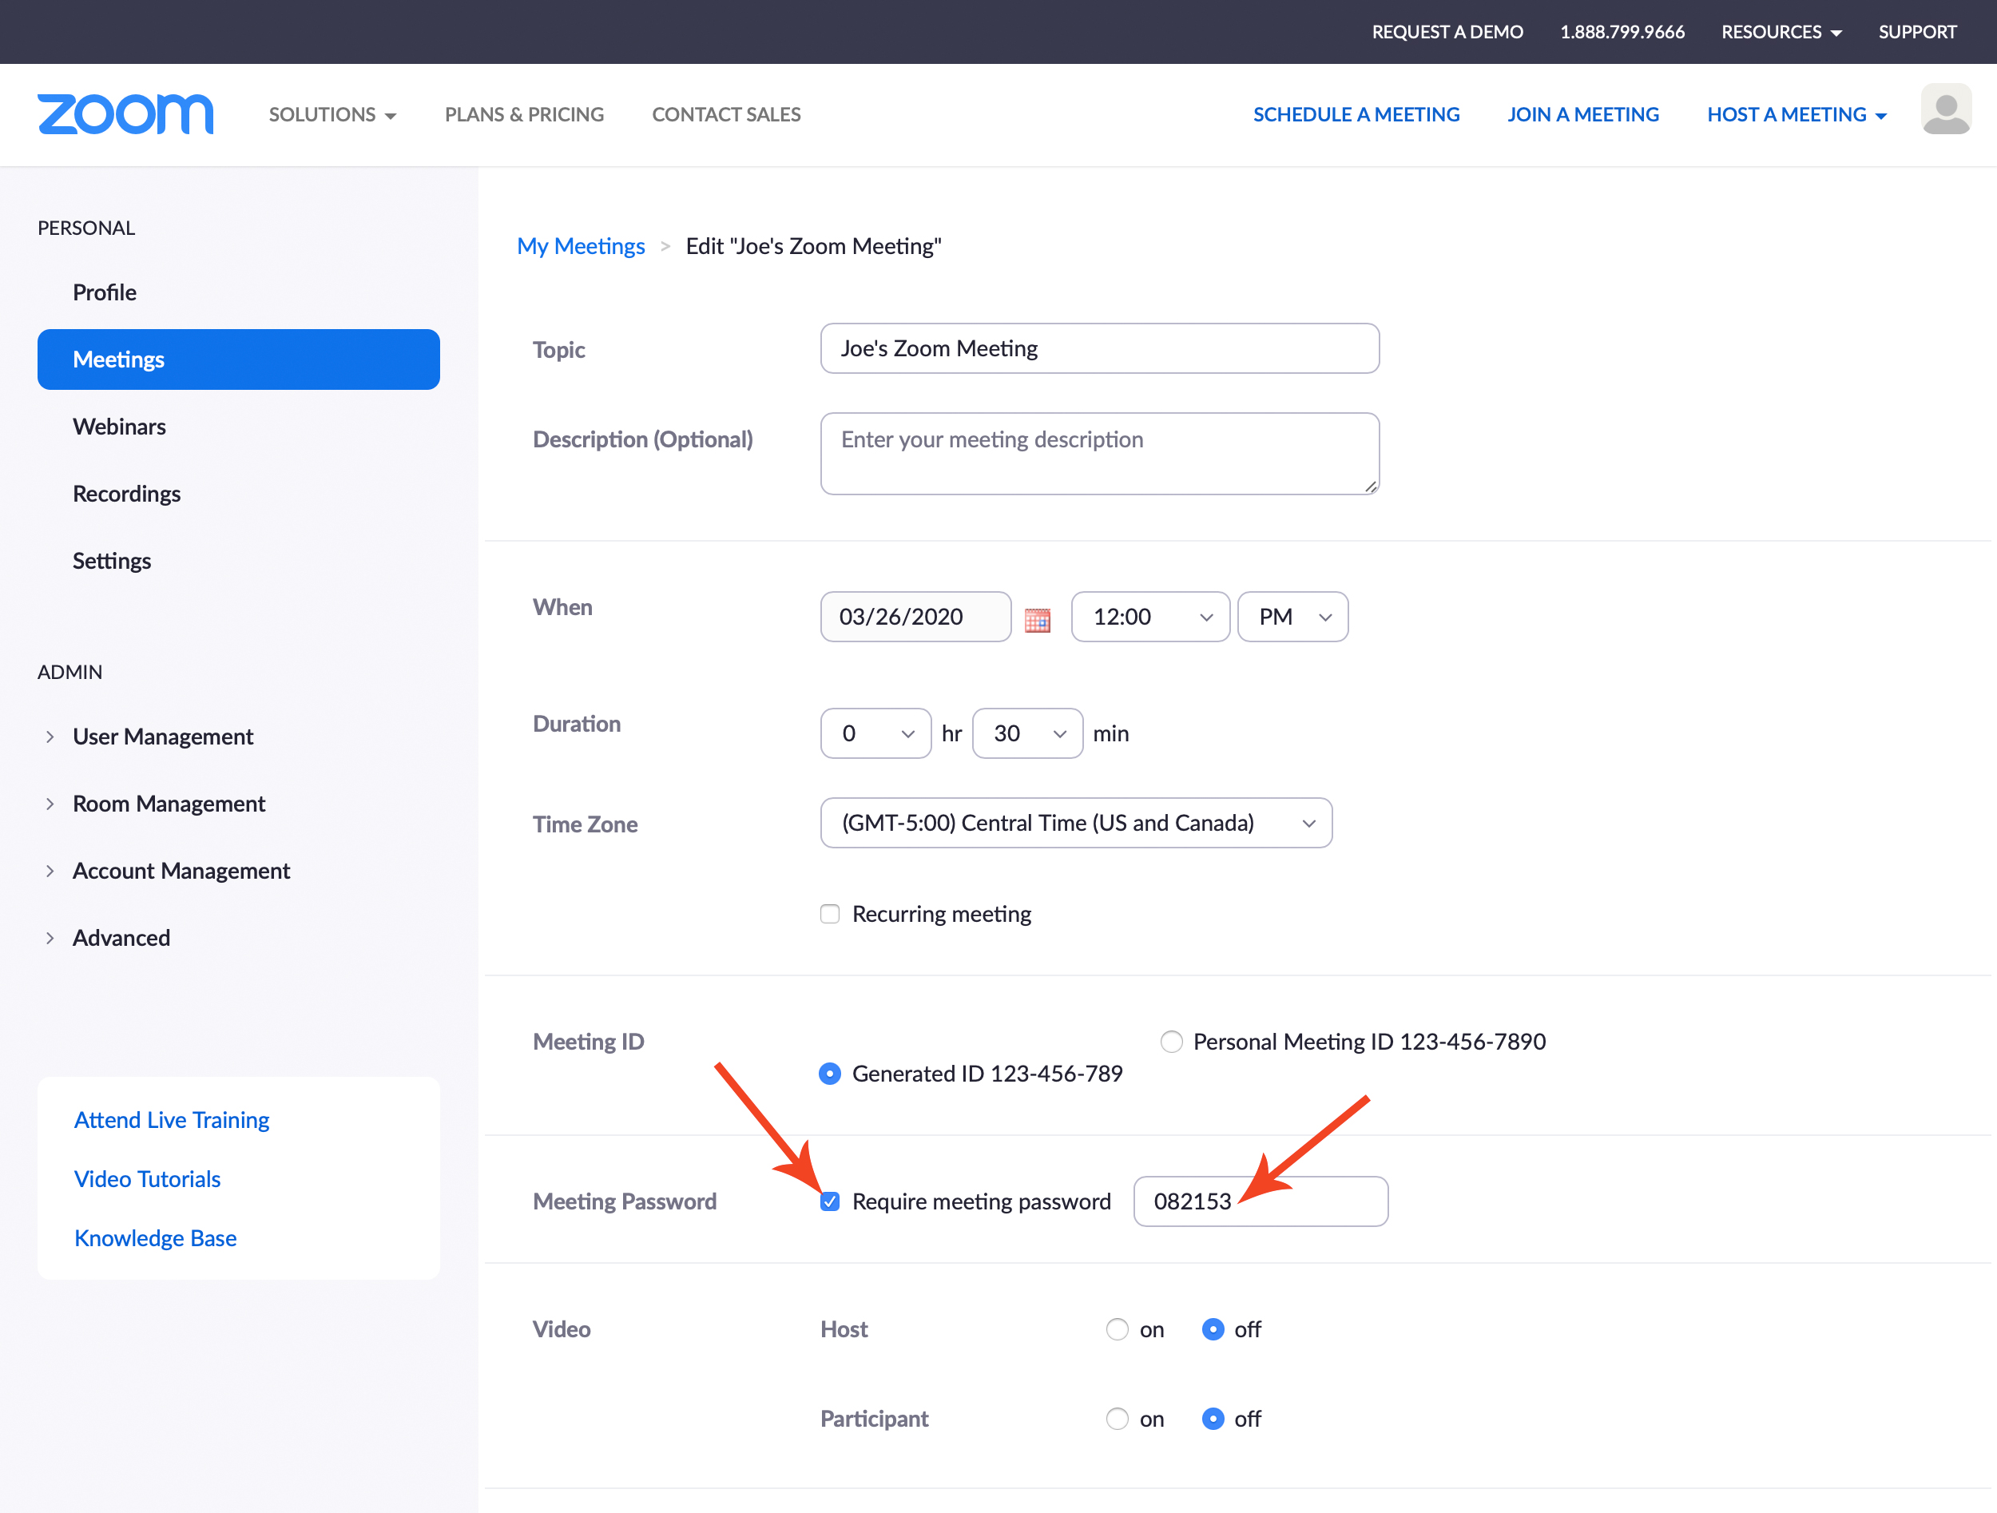The width and height of the screenshot is (1997, 1513).
Task: Click the My Meetings breadcrumb link
Action: coord(581,245)
